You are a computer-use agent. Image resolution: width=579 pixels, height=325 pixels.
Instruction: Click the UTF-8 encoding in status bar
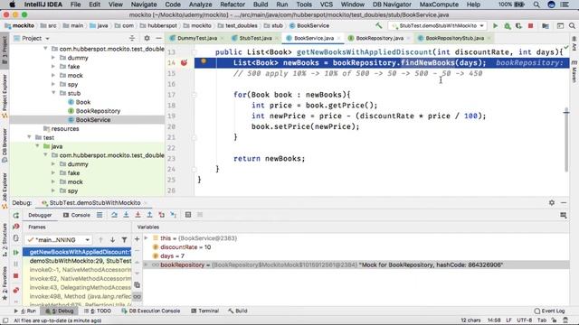(x=525, y=320)
